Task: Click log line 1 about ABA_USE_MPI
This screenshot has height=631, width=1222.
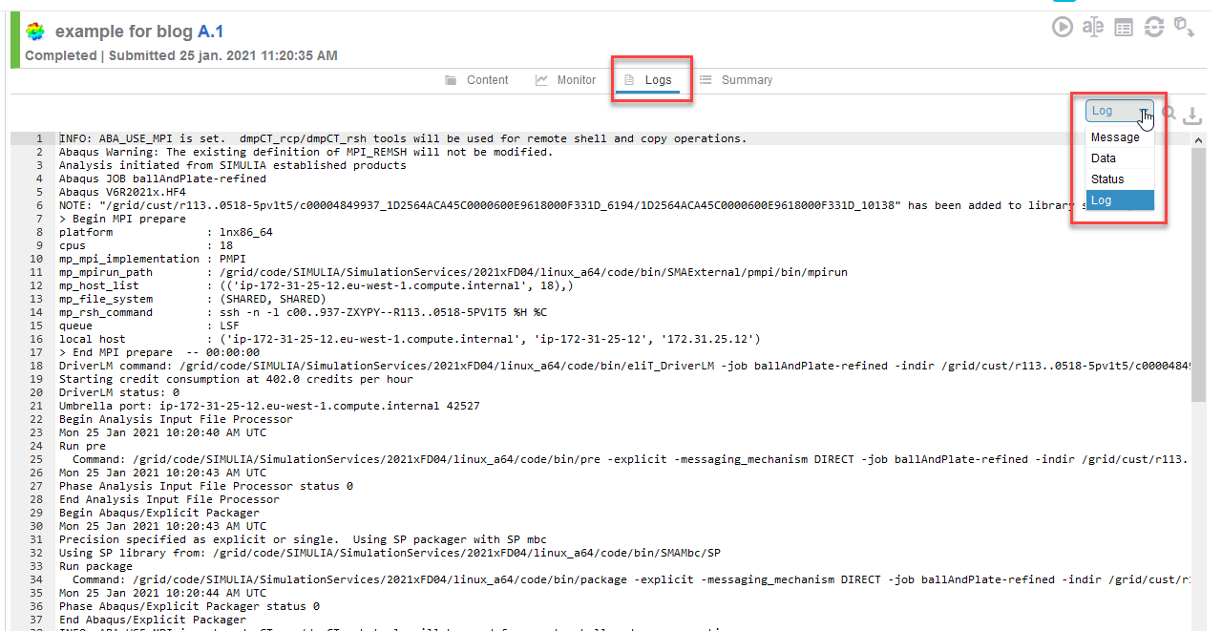Action: click(x=403, y=138)
